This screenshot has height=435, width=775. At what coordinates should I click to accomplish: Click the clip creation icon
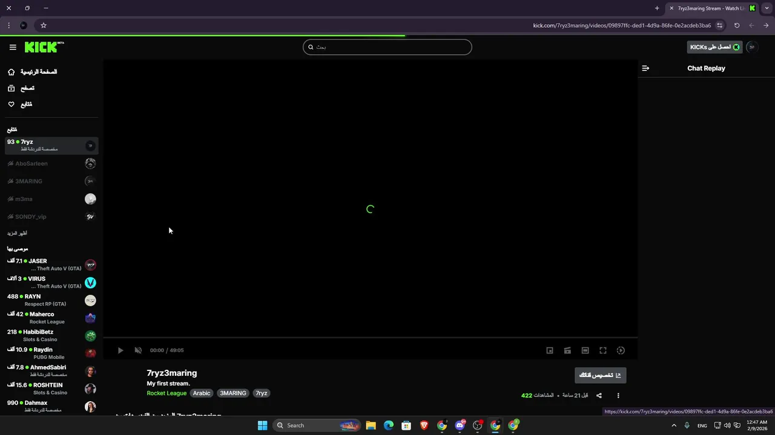[x=567, y=350]
